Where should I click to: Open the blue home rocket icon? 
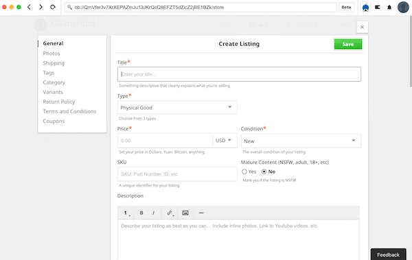pyautogui.click(x=365, y=8)
